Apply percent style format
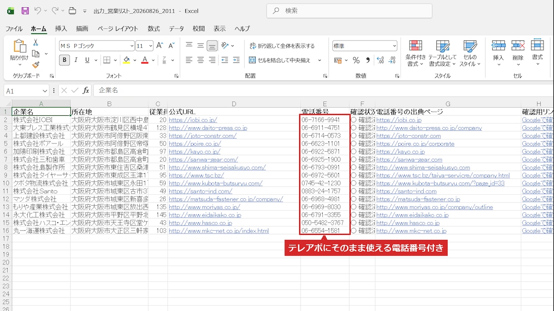The height and width of the screenshot is (311, 554). [356, 60]
